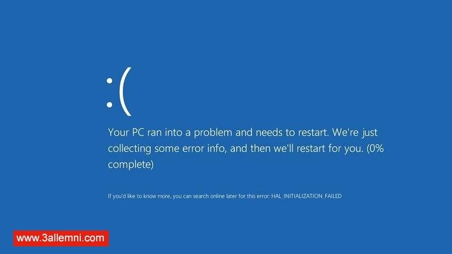The height and width of the screenshot is (254, 452).
Task: Click the 'search online later' text
Action: [214, 196]
